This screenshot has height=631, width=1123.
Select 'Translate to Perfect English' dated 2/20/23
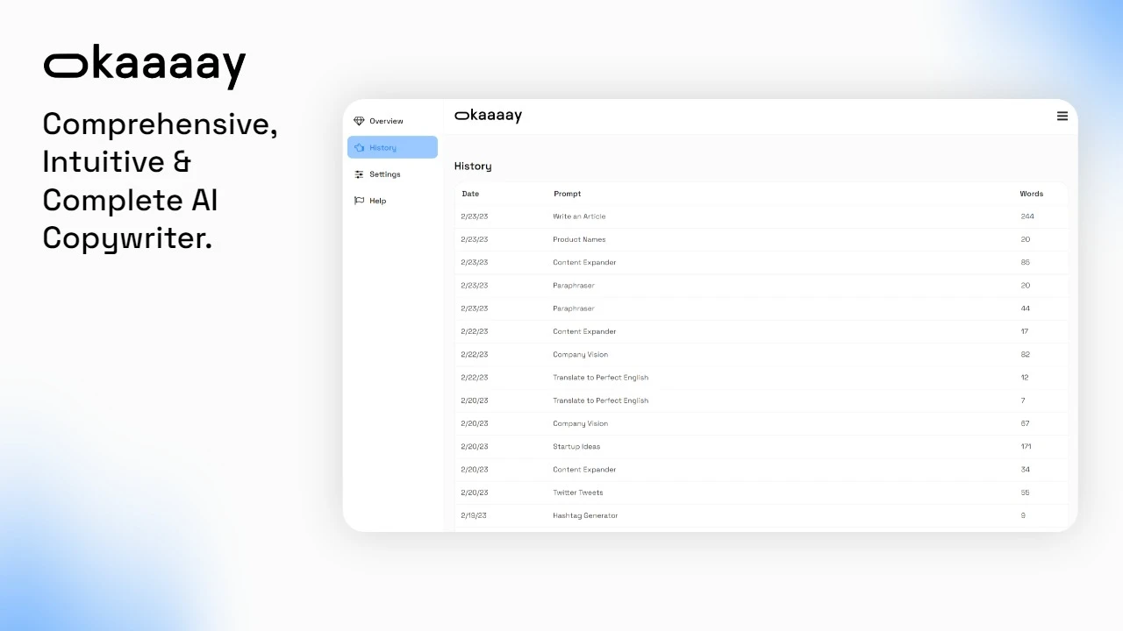coord(762,401)
